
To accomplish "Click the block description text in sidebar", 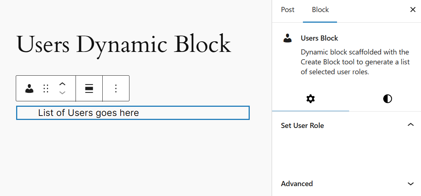I will coord(355,62).
